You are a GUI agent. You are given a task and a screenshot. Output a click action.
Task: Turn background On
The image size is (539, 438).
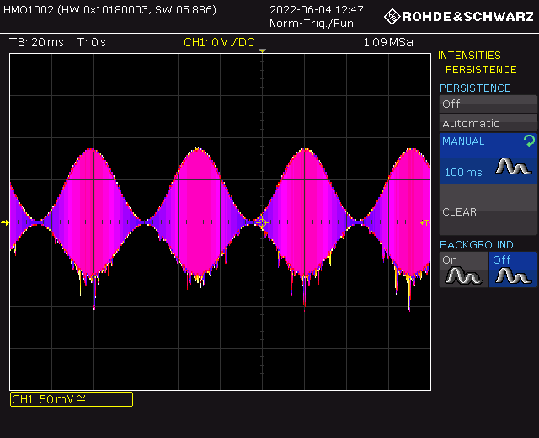click(x=464, y=270)
